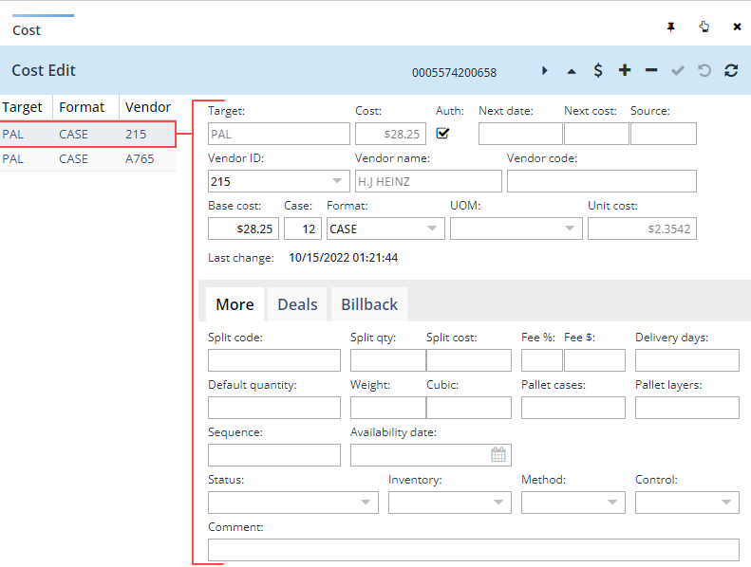Open the Format dropdown showing CASE
751x567 pixels.
[x=433, y=229]
